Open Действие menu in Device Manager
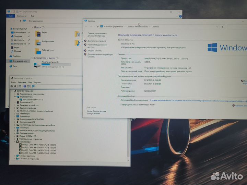The image size is (247, 185). (x=22, y=82)
